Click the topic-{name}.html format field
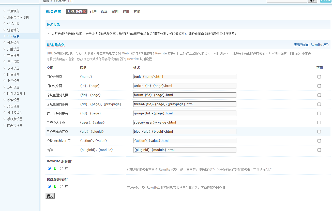 pos(185,77)
